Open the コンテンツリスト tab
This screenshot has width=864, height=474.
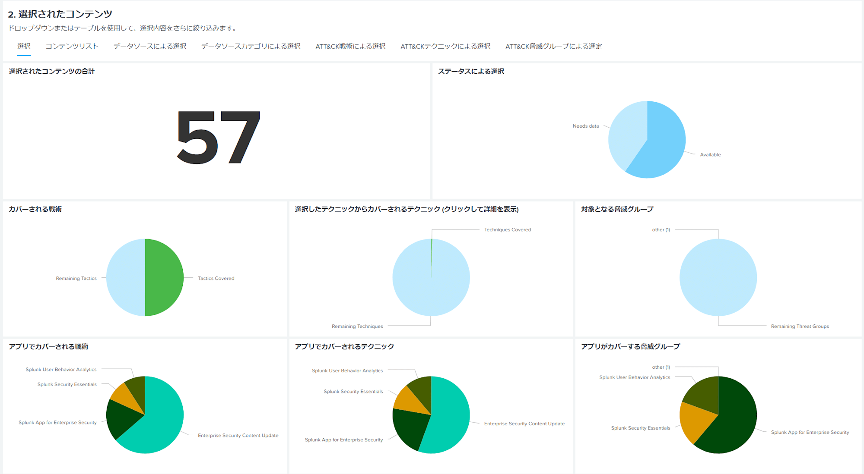[72, 46]
